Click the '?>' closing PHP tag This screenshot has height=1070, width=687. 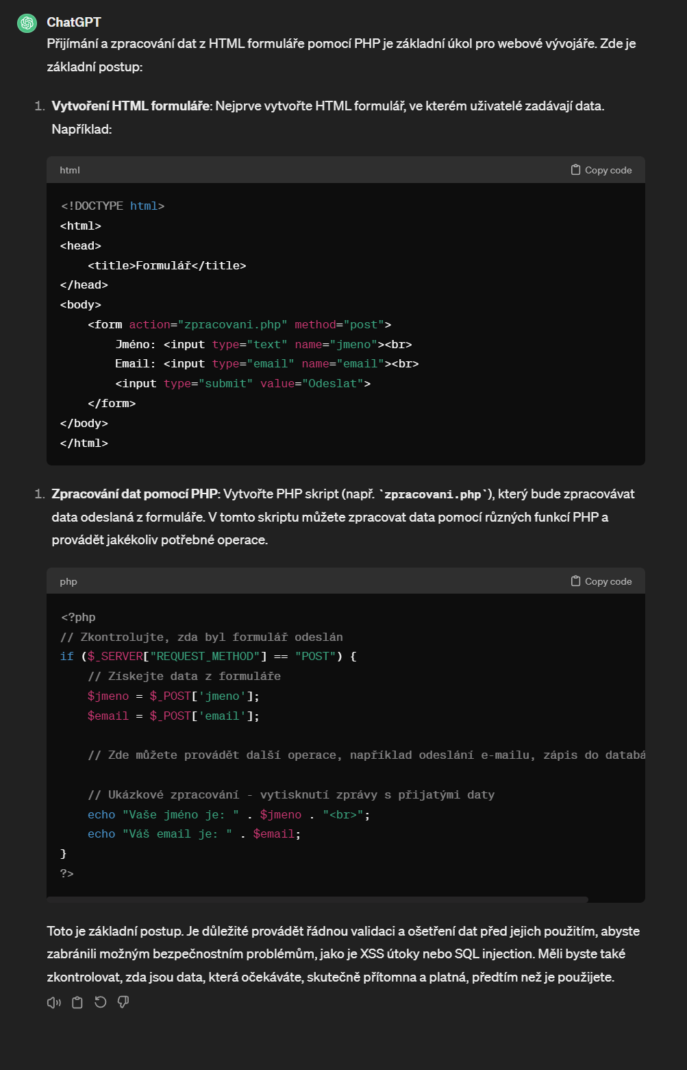(x=67, y=873)
